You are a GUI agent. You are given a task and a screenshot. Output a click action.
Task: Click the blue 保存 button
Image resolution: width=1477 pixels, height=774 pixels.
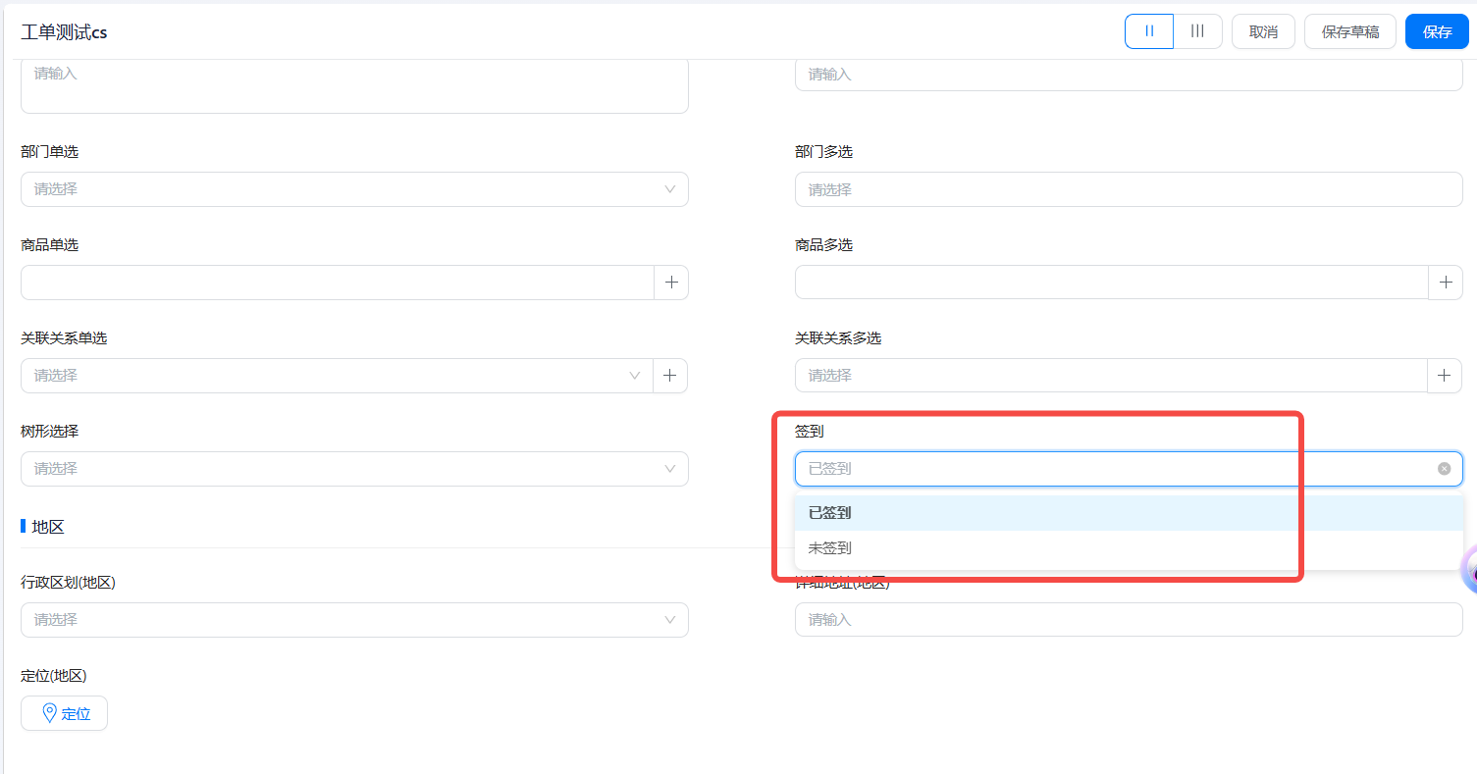[1437, 31]
